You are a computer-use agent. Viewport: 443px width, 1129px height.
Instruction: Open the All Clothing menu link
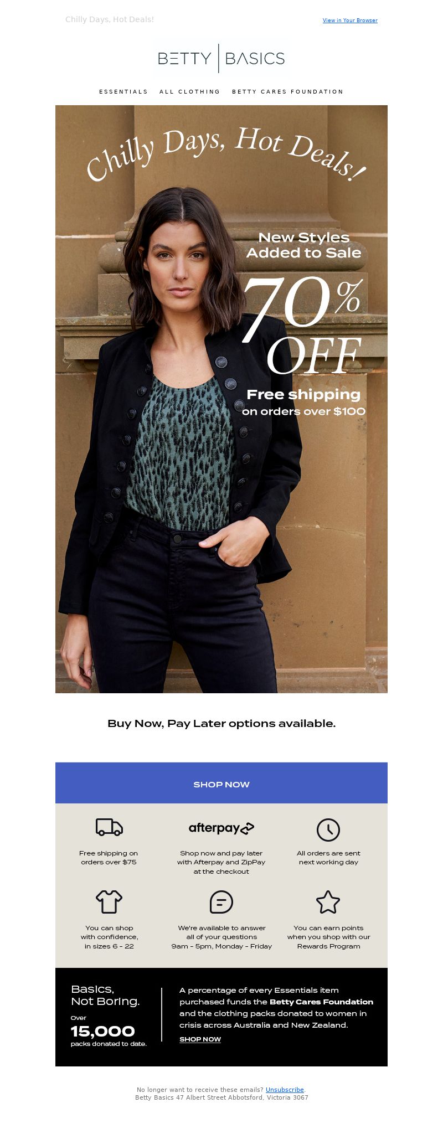point(190,92)
